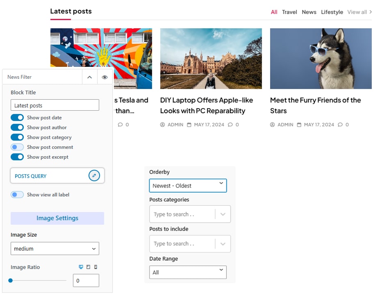Viewport: 380px width, 294px height.
Task: Toggle News Filter block visibility eye icon
Action: [105, 77]
